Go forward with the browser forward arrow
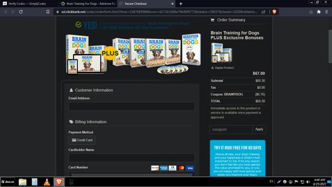Viewport: 332px width, 187px height. tap(13, 12)
